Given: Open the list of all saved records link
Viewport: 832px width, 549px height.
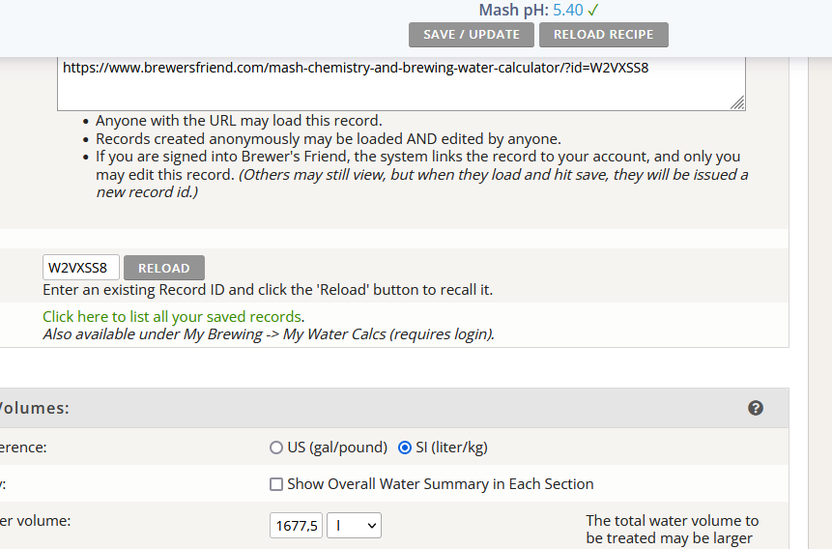Looking at the screenshot, I should (x=172, y=317).
